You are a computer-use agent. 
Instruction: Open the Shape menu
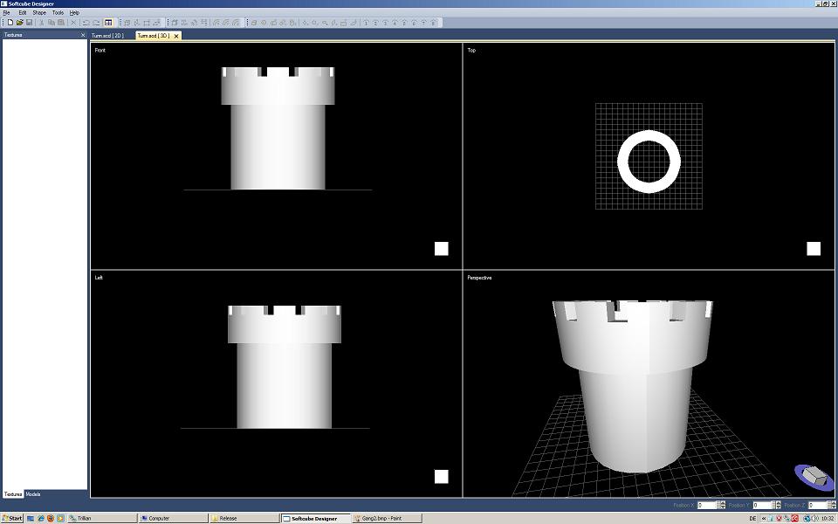click(39, 13)
